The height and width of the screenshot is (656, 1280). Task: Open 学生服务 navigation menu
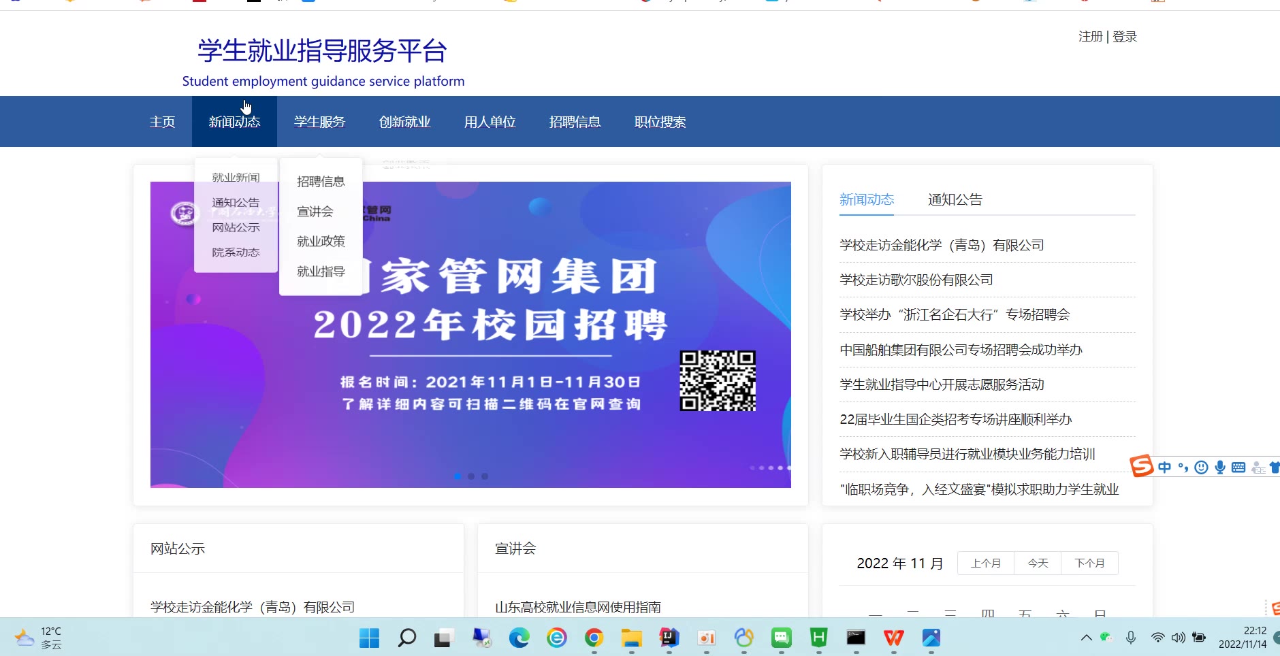(319, 122)
